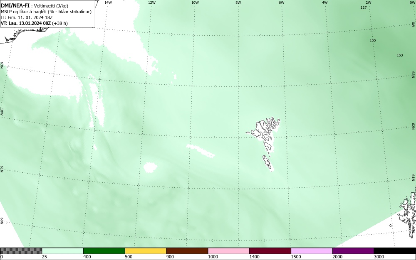This screenshot has height=260, width=416.
Task: Select the pale green 25–400 legend swatch
Action: [63, 251]
